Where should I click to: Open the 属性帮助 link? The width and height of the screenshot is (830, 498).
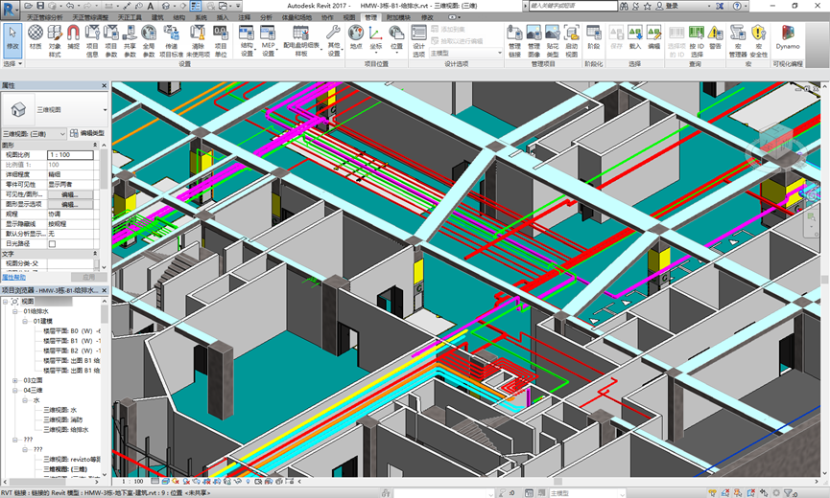coord(13,278)
